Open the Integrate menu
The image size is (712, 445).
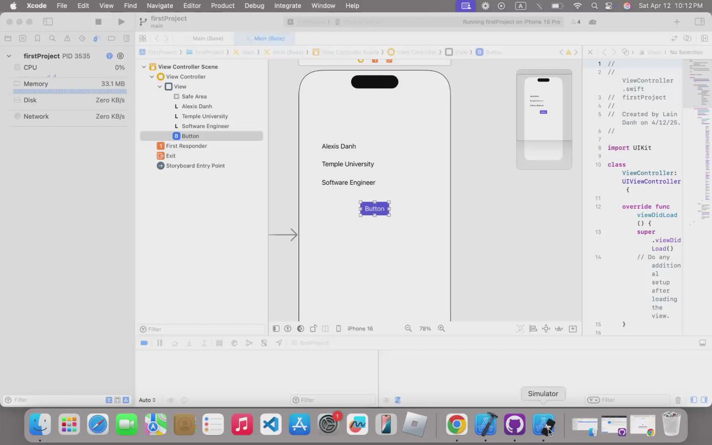[287, 6]
